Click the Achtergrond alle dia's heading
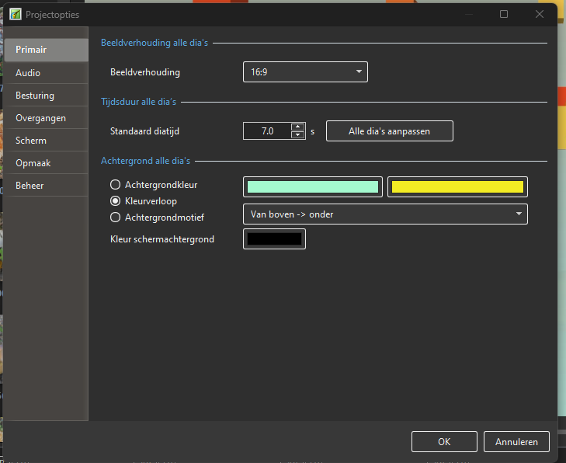 pyautogui.click(x=145, y=161)
